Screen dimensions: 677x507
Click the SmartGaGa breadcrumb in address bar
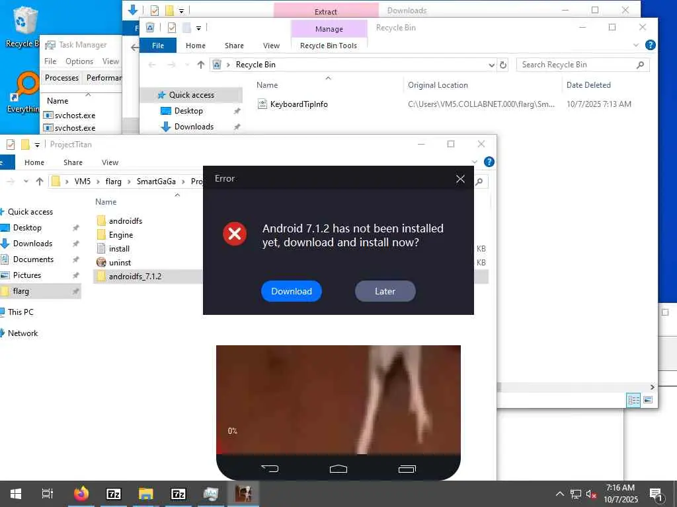click(156, 182)
